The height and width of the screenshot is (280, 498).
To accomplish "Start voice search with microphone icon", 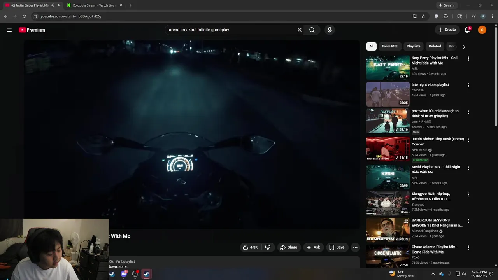I will pos(330,30).
